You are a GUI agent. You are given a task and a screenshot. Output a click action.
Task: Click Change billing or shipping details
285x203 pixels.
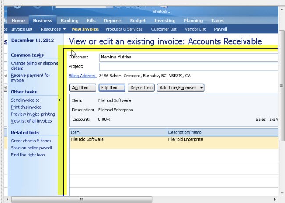tap(35, 65)
